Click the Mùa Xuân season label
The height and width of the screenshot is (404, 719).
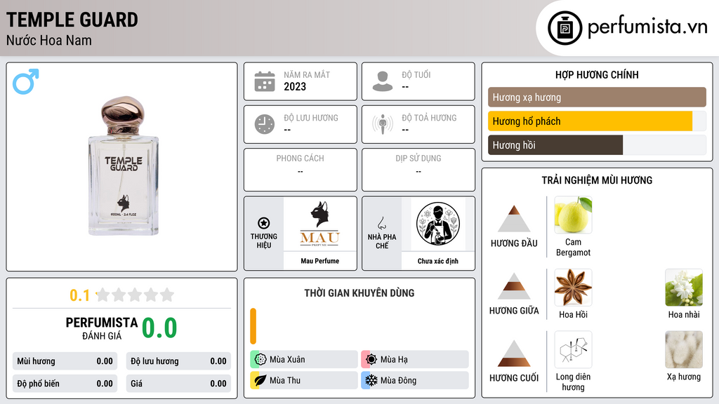pos(287,360)
